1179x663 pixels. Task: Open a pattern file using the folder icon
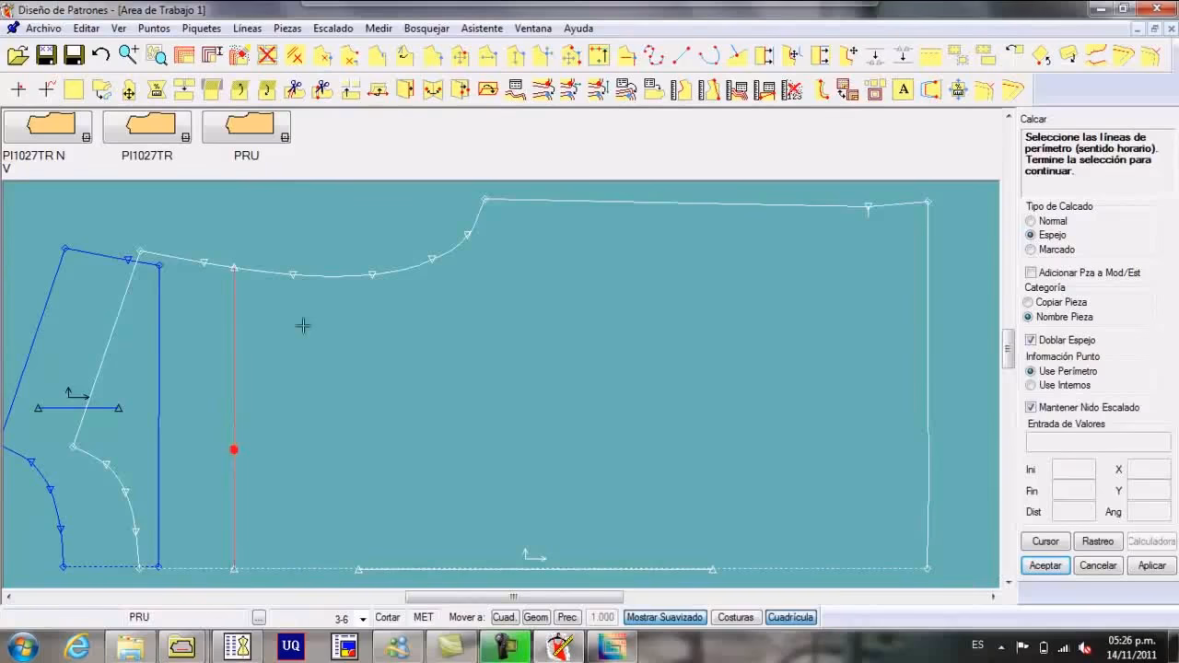(x=18, y=55)
